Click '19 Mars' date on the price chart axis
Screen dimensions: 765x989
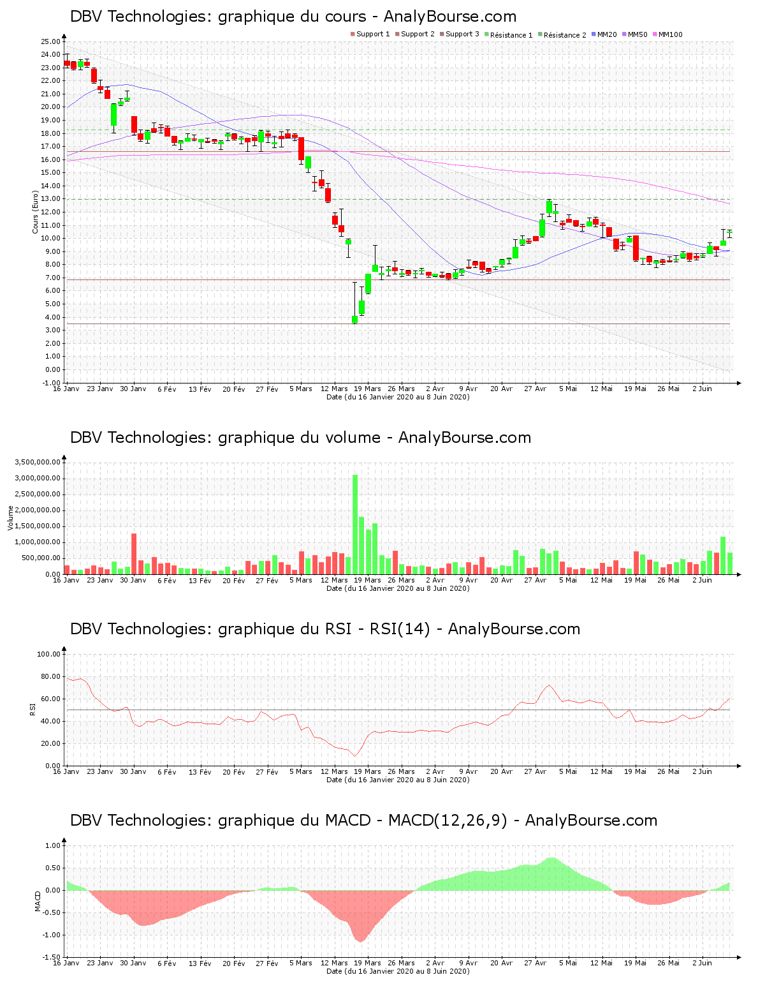[x=368, y=389]
